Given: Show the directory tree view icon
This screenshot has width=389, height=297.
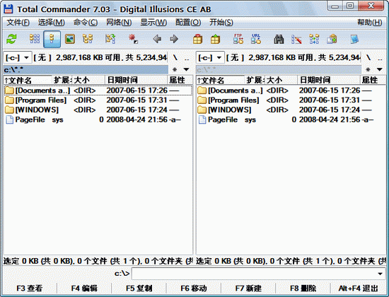Looking at the screenshot, I should (x=88, y=39).
